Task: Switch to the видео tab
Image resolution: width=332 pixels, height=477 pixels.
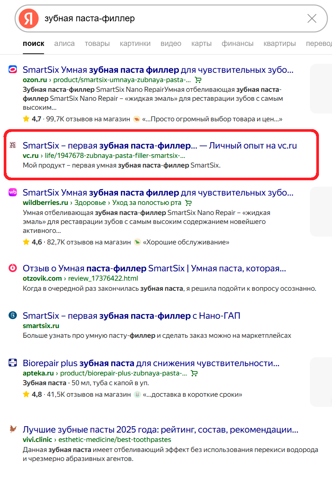Action: click(171, 44)
